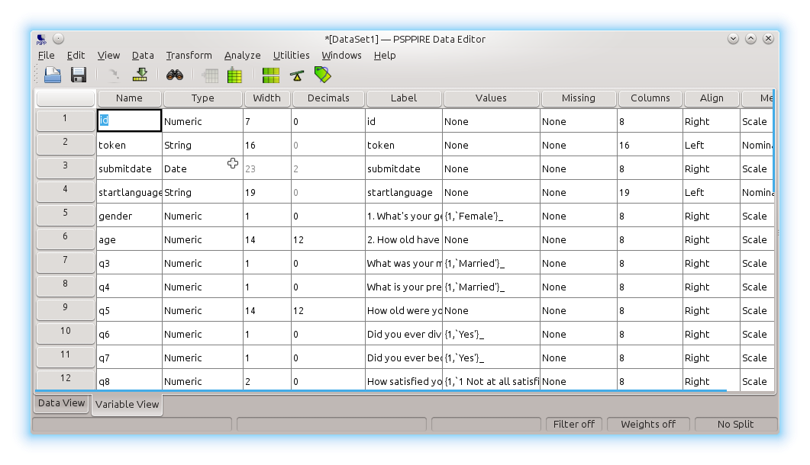Click the Weight Cases scale icon
Viewport: 810px width, 465px height.
coord(296,75)
